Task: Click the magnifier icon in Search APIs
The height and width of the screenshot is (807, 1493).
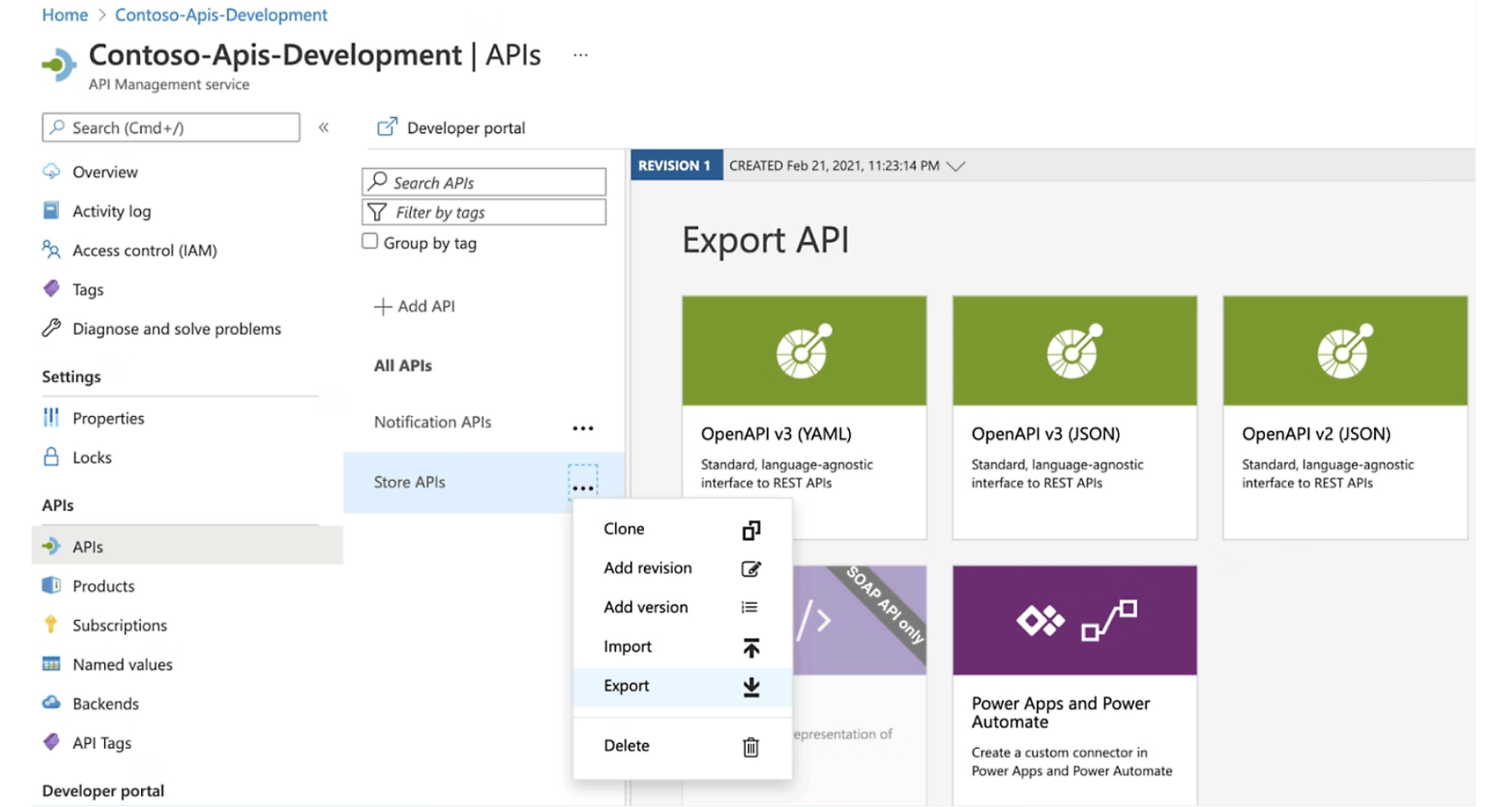Action: click(x=378, y=181)
